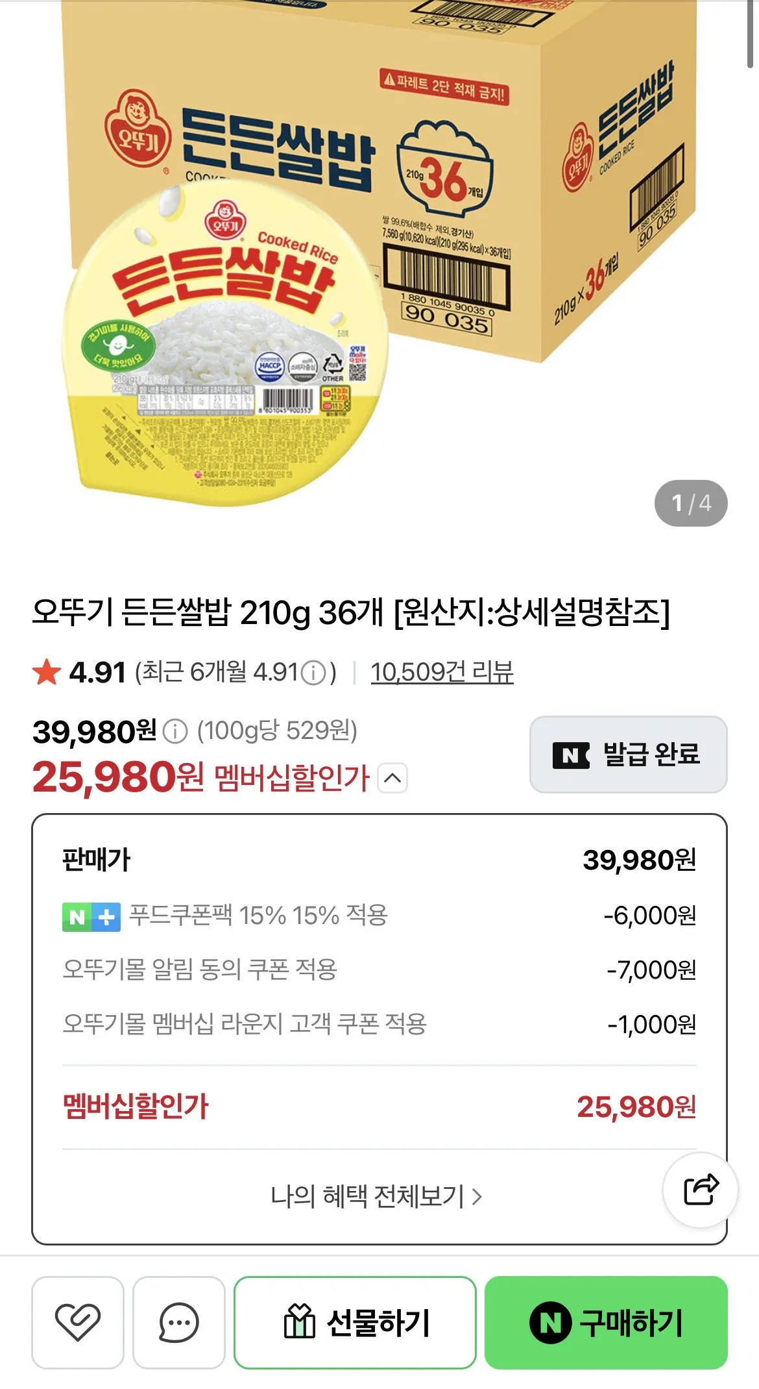Viewport: 759px width, 1389px height.
Task: Tap the 1/4 image page indicator
Action: pyautogui.click(x=691, y=503)
